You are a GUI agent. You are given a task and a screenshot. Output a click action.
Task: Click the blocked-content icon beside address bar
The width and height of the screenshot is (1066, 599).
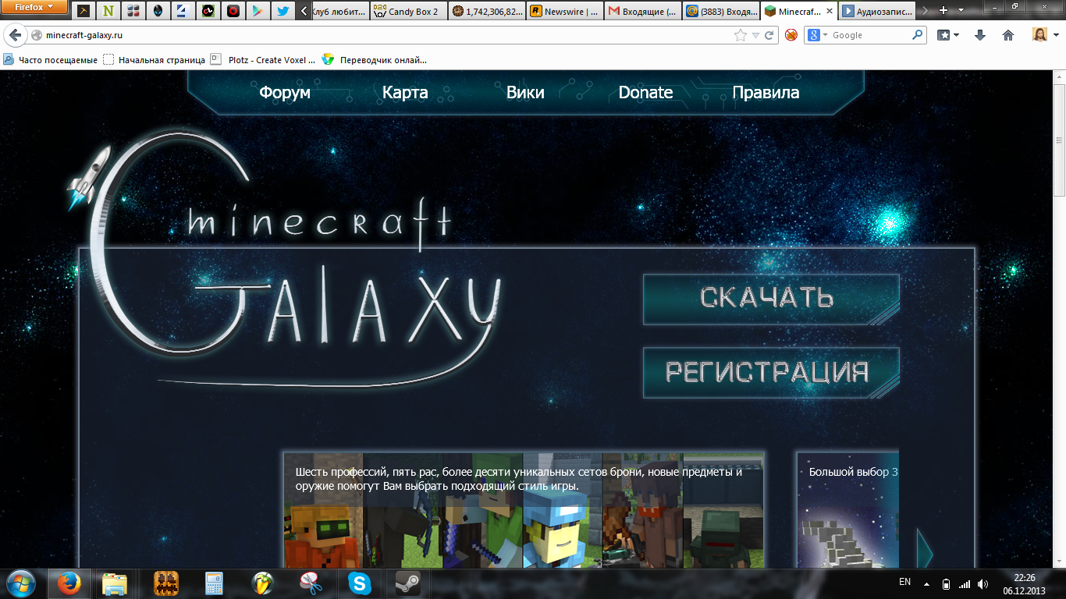[x=791, y=35]
